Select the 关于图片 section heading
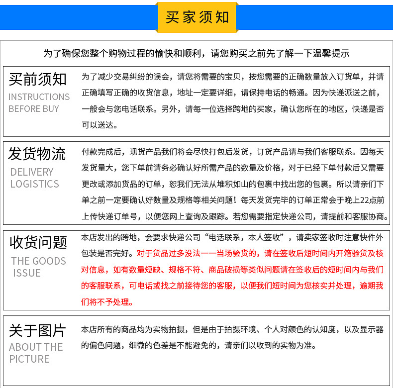 point(37,330)
